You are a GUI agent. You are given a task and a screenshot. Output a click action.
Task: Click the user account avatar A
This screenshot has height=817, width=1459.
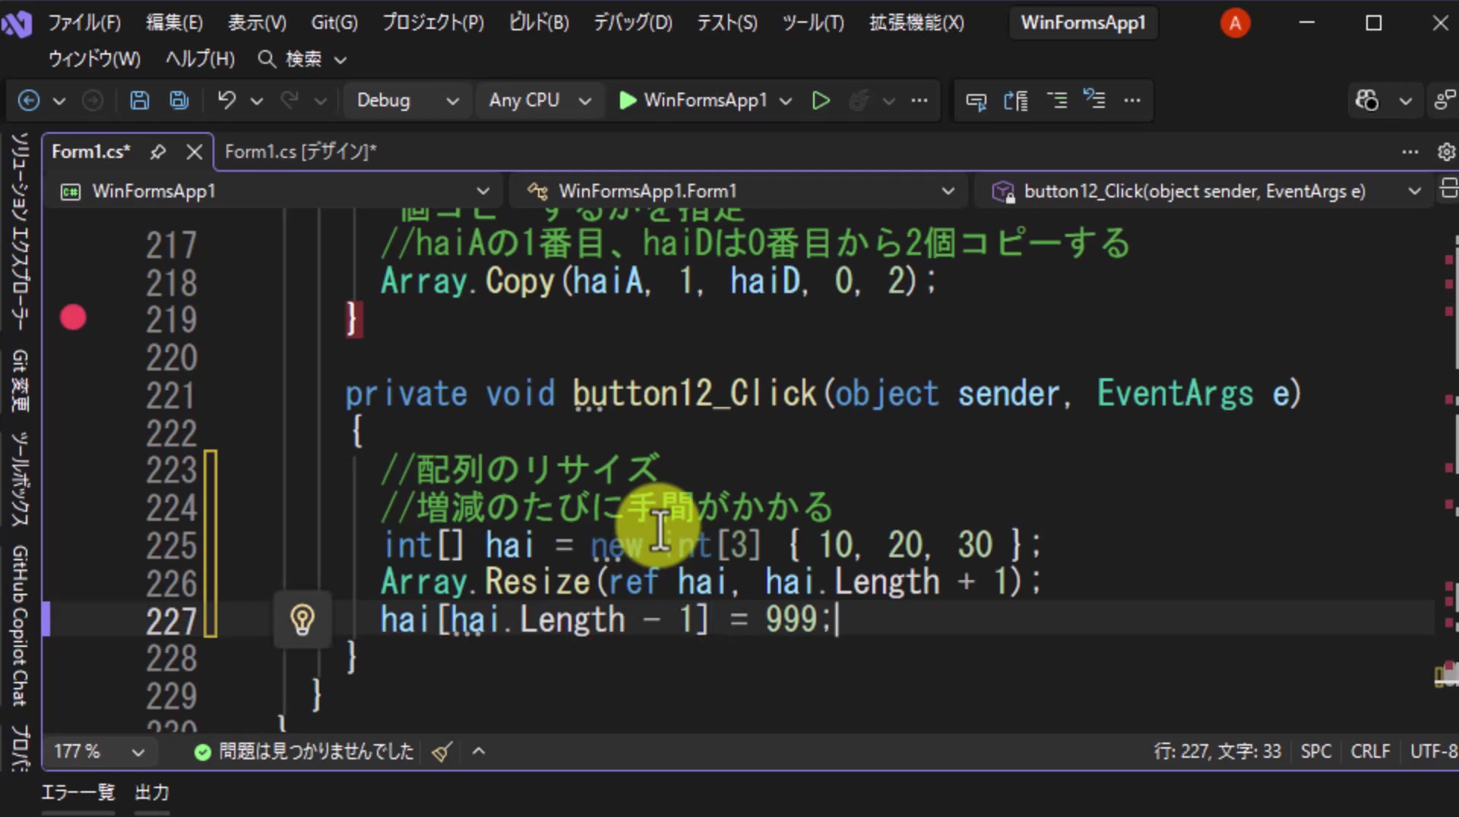click(1235, 23)
